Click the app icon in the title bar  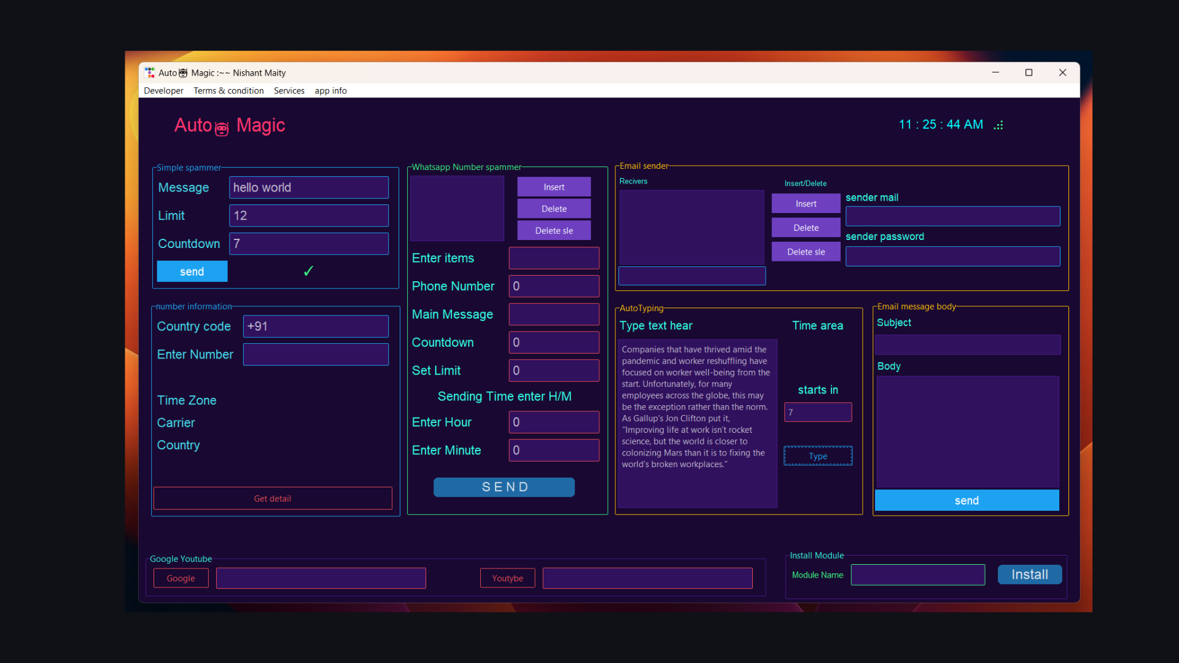149,72
